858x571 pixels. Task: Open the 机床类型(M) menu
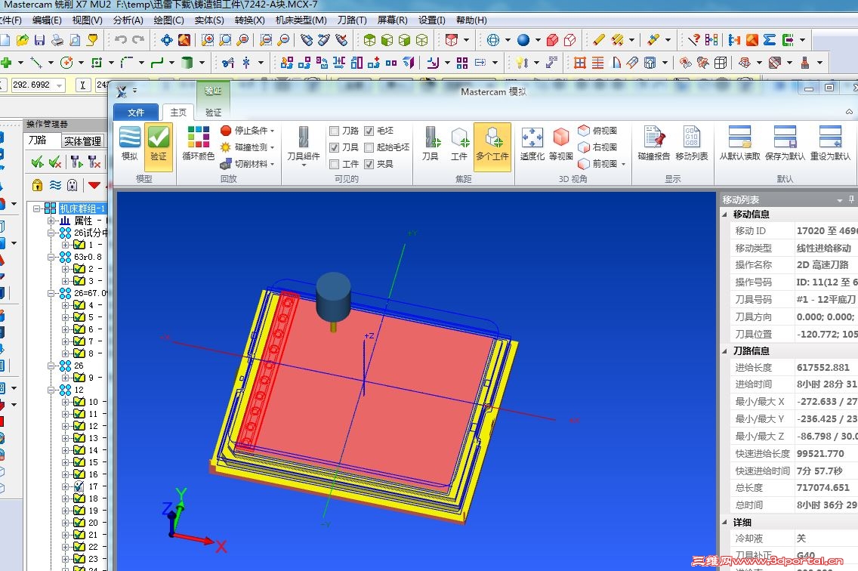pos(301,20)
